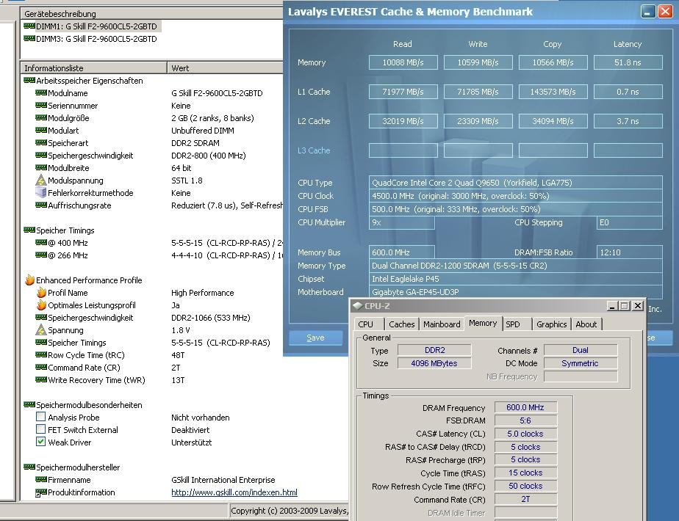679x521 pixels.
Task: Open the Mainboard tab in CPU-Z
Action: (x=441, y=324)
